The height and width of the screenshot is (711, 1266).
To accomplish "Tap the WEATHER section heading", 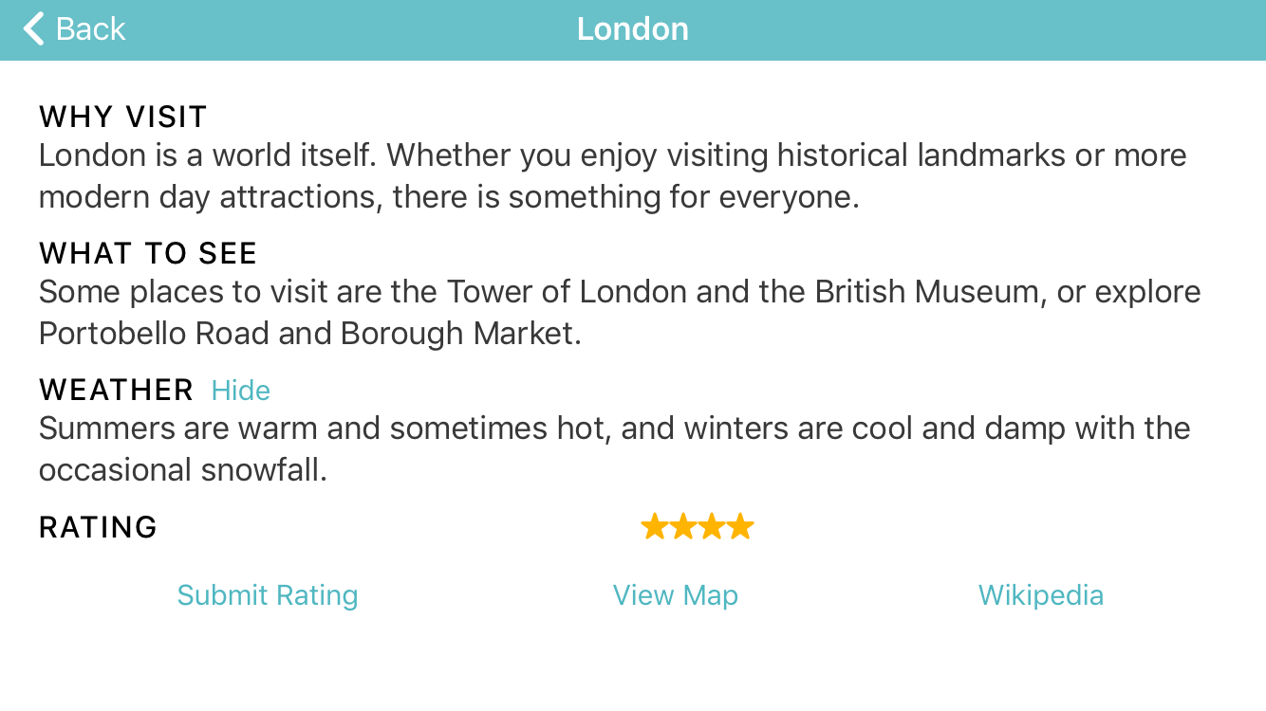I will [116, 390].
